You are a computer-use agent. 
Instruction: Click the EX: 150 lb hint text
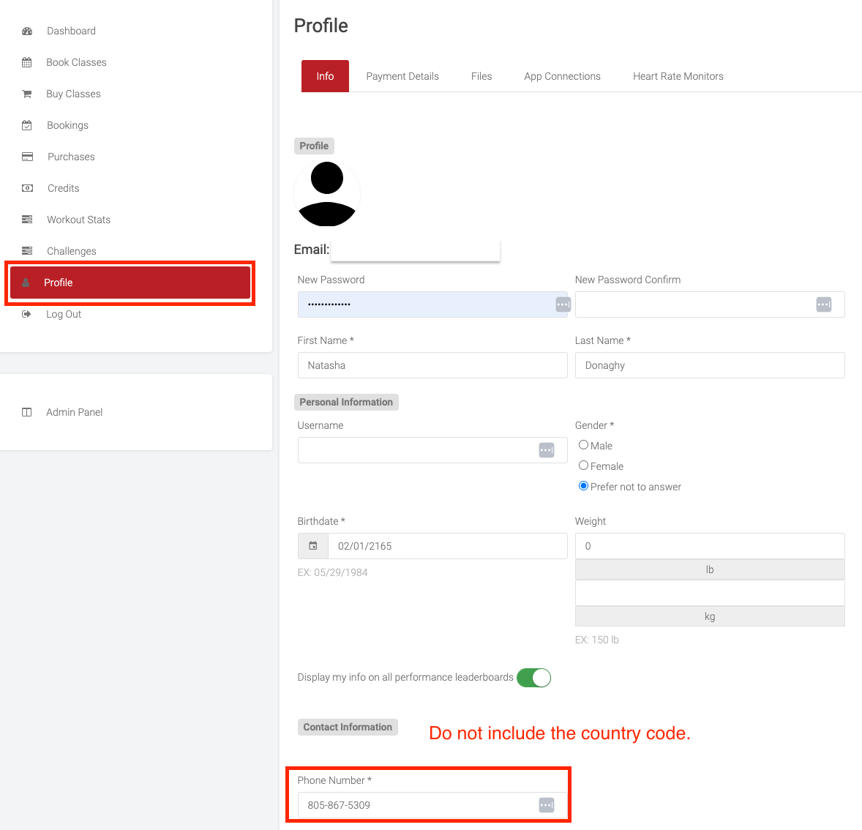[x=596, y=640]
